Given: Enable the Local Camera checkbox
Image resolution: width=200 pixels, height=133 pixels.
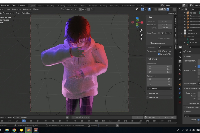Looking at the screenshot, I should (159, 33).
